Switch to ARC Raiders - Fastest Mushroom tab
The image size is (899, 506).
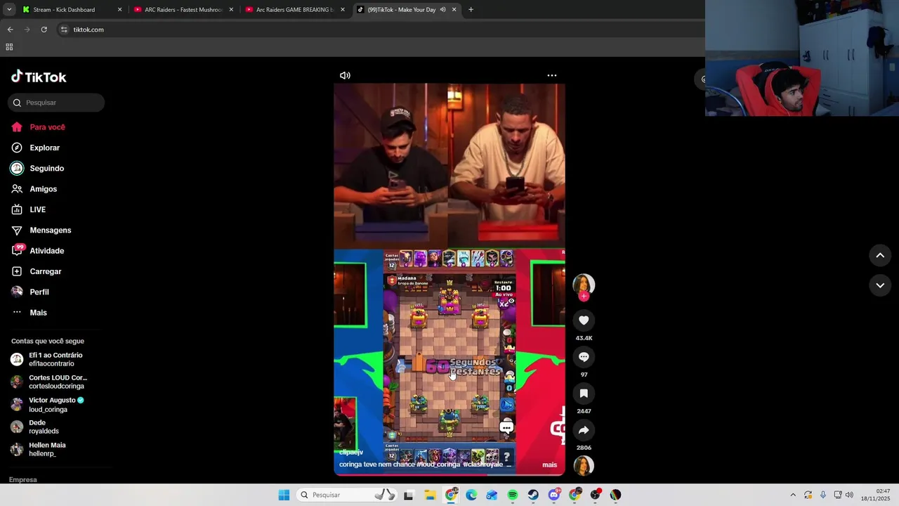[x=183, y=10]
